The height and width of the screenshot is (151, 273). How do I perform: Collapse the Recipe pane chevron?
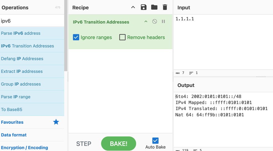pos(133,7)
